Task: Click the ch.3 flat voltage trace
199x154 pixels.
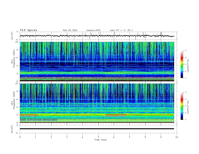Action: click(97, 129)
